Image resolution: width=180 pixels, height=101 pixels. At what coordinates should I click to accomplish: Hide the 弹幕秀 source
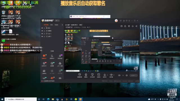42,31
